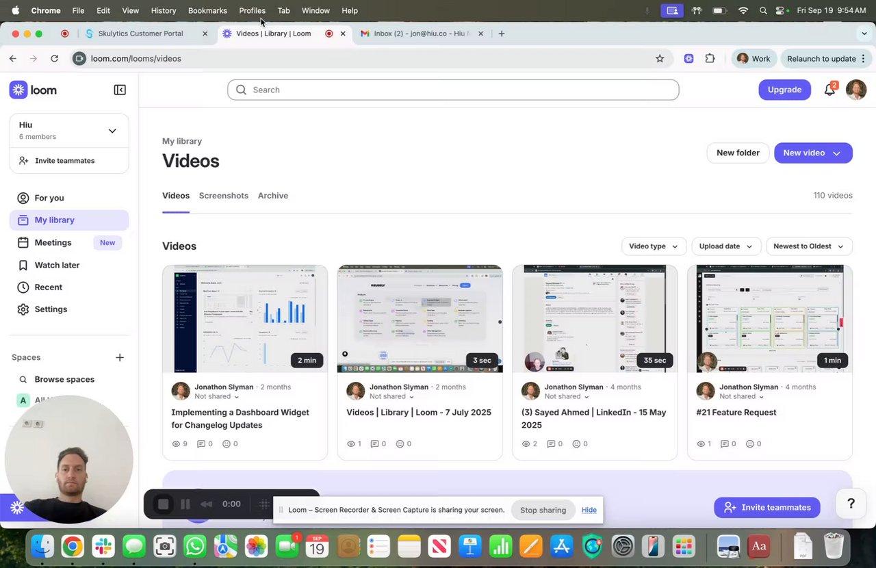Open Finder from the dock
This screenshot has height=568, width=876.
click(42, 546)
